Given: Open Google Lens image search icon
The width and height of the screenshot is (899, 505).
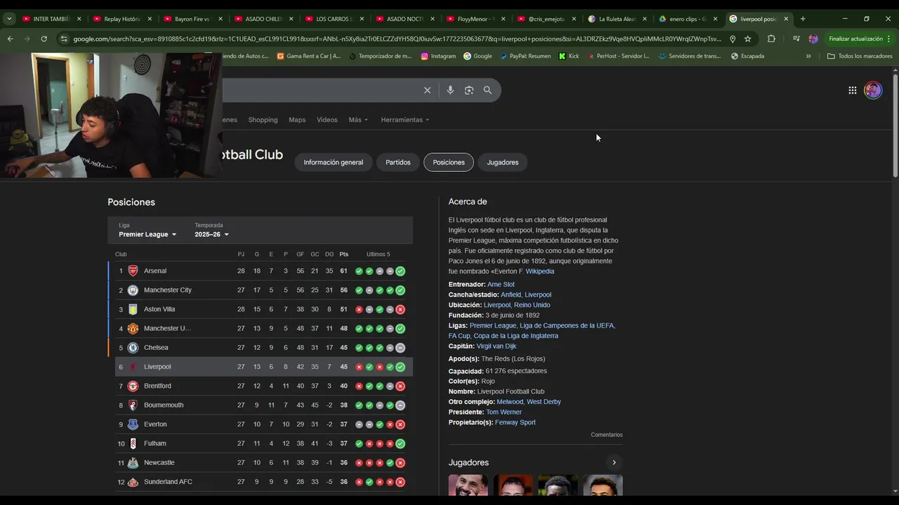Looking at the screenshot, I should point(469,90).
